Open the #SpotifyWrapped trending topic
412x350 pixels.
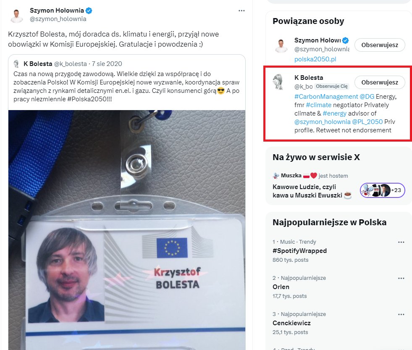(299, 251)
